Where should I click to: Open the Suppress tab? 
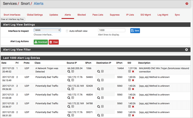(114, 15)
